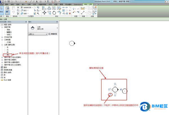Click the rotate handle below elevation marker
This screenshot has height=115, width=169.
(x=110, y=95)
